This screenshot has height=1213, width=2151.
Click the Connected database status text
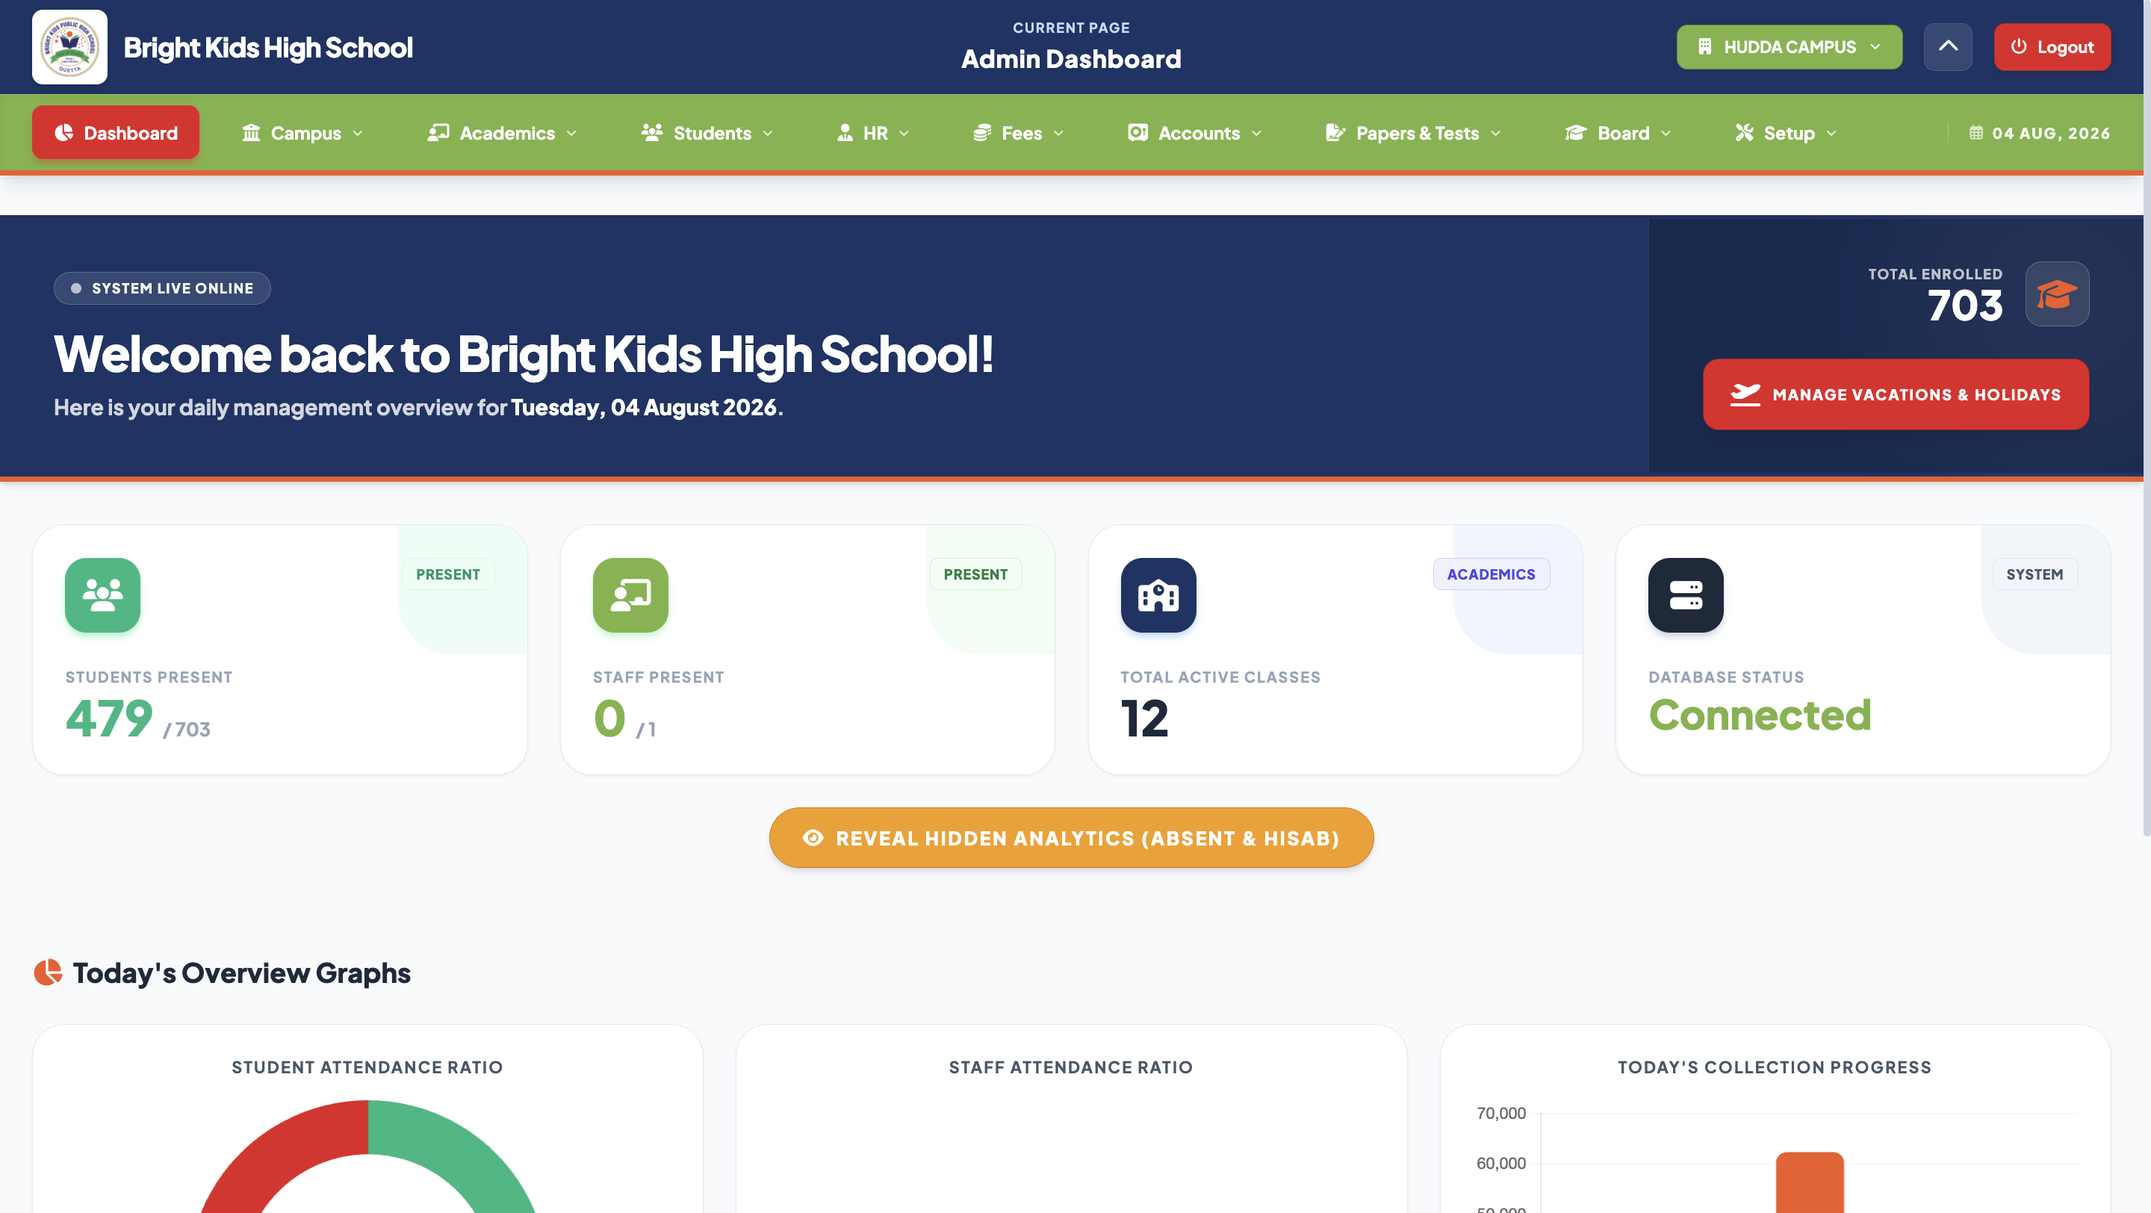coord(1760,716)
